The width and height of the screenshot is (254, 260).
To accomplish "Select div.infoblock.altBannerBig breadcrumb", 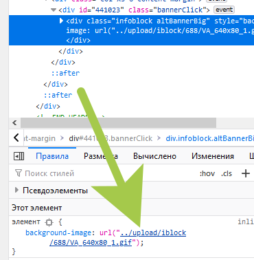I will tap(209, 138).
